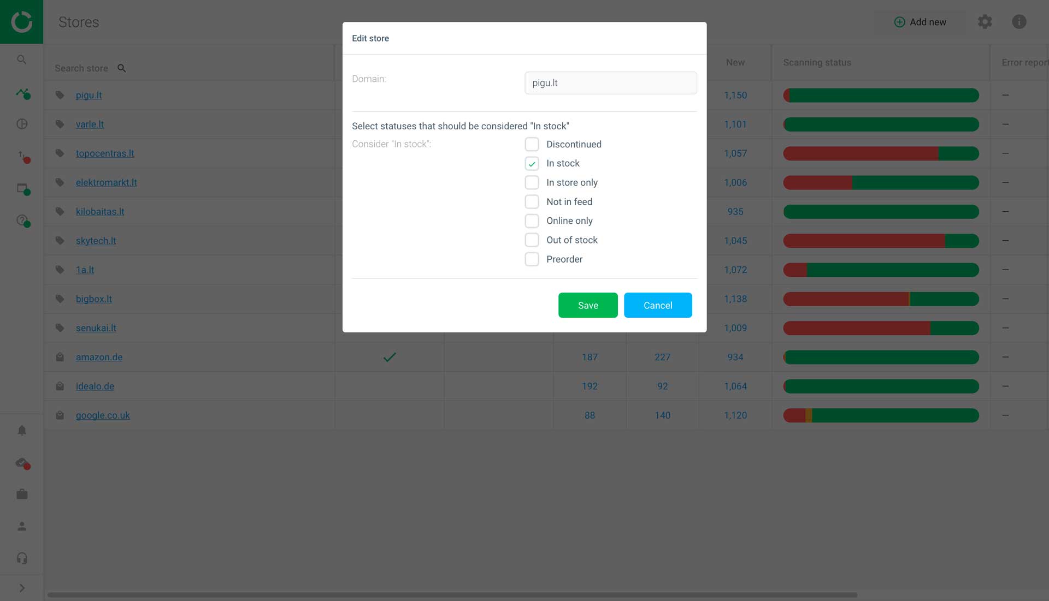The width and height of the screenshot is (1049, 601).
Task: Click the briefcase icon in the sidebar
Action: [x=22, y=494]
